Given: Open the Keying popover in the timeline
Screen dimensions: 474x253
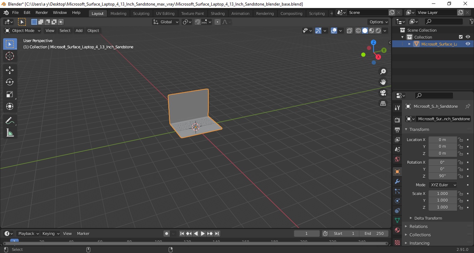Looking at the screenshot, I should (51, 234).
